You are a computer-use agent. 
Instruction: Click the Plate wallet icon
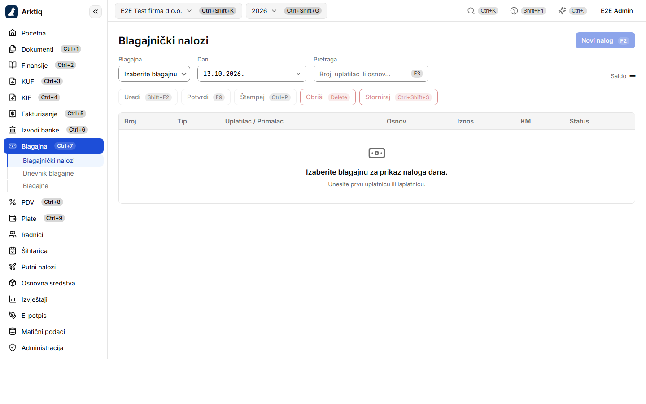(13, 218)
